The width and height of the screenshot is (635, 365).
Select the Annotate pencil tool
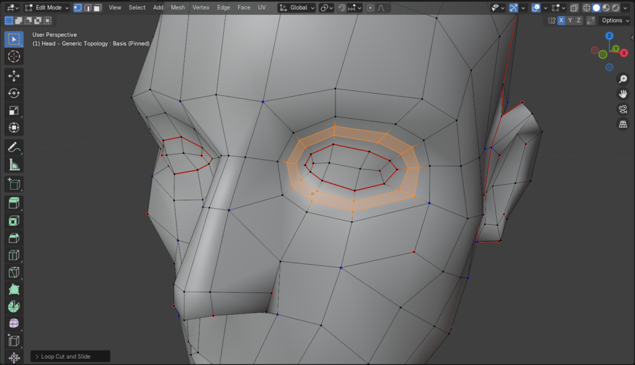(x=14, y=147)
